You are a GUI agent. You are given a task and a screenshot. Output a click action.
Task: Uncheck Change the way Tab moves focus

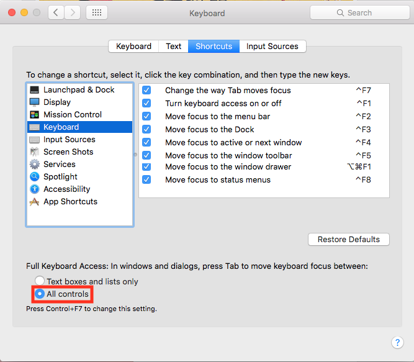(146, 90)
